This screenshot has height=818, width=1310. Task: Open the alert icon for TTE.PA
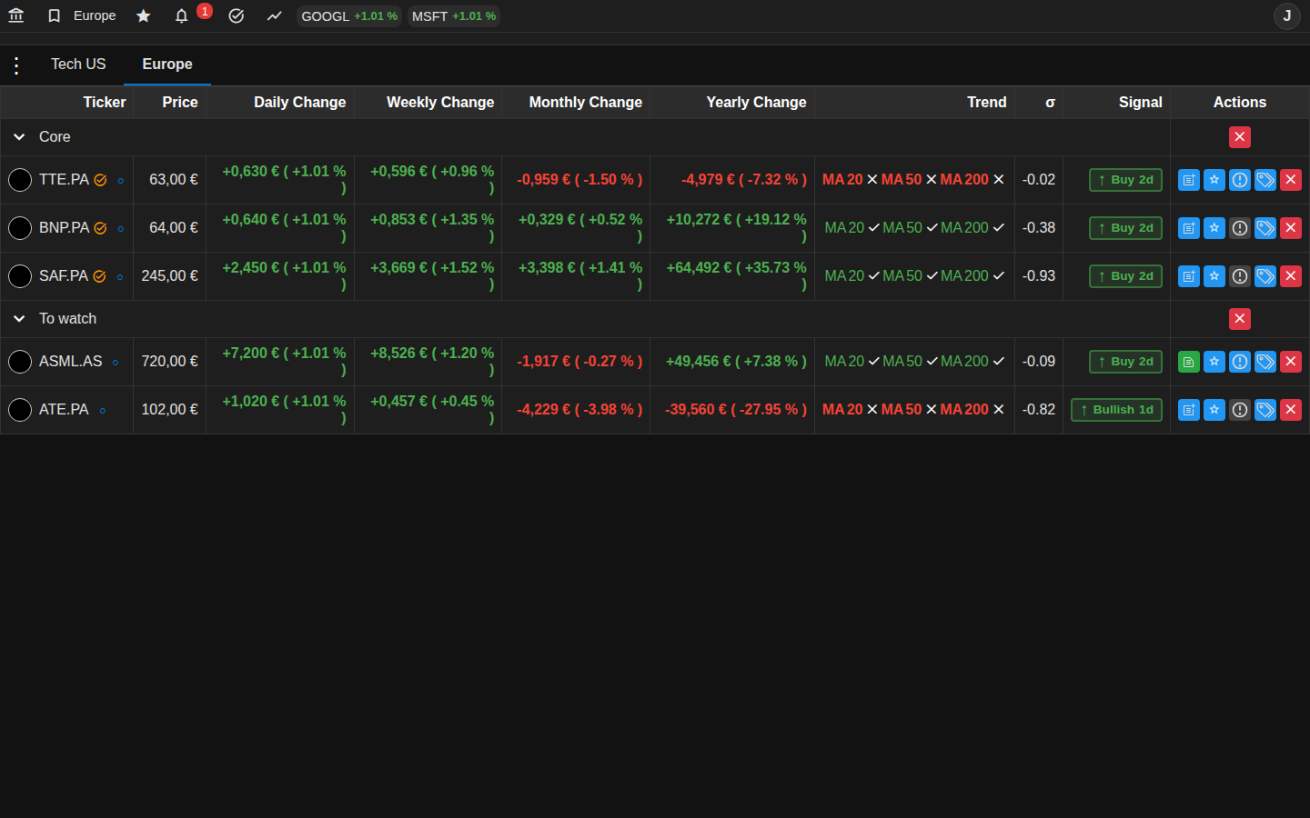point(1240,180)
